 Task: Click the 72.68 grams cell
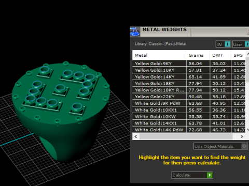point(198,130)
